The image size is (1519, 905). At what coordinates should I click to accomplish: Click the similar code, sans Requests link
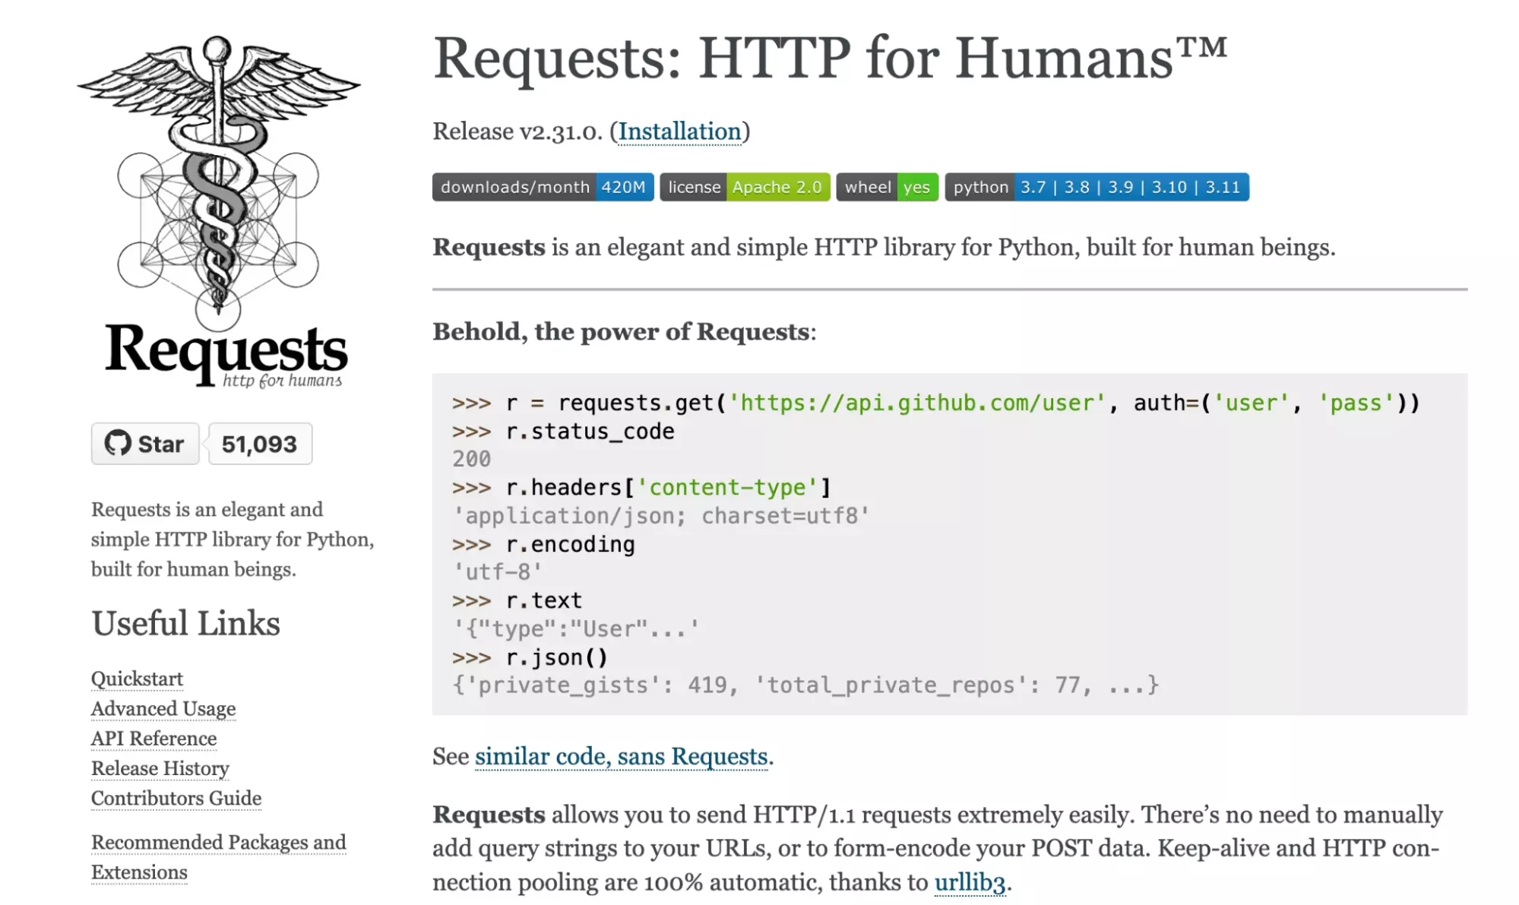621,756
